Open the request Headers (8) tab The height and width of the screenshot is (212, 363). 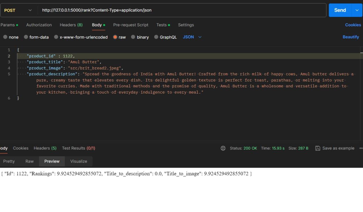[x=71, y=25]
